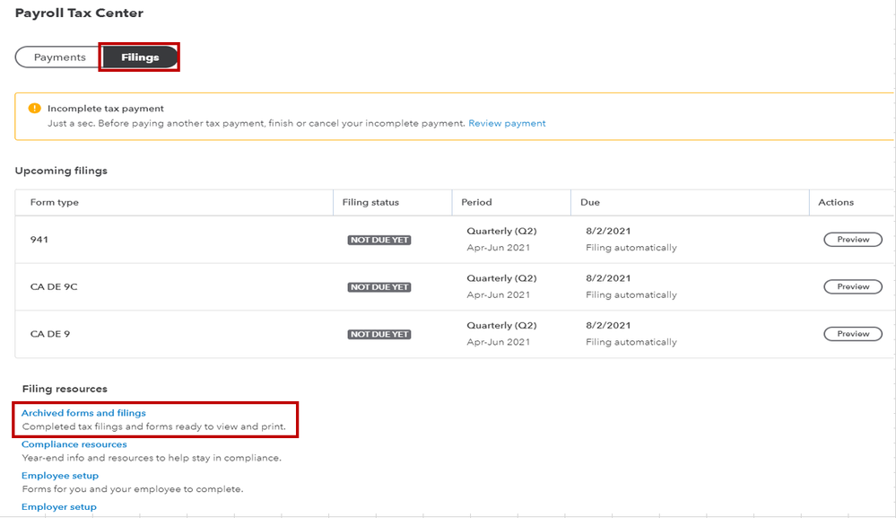Screen dimensions: 896x518
Task: Preview the 941 form filing
Action: [x=853, y=240]
